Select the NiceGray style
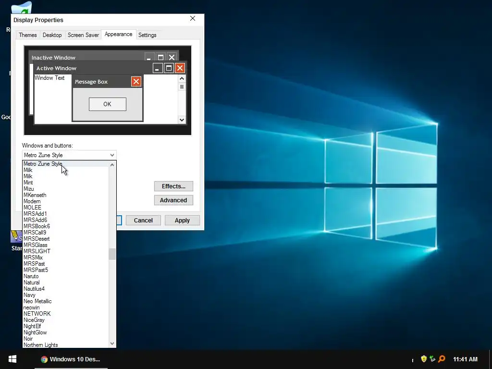 click(65, 320)
